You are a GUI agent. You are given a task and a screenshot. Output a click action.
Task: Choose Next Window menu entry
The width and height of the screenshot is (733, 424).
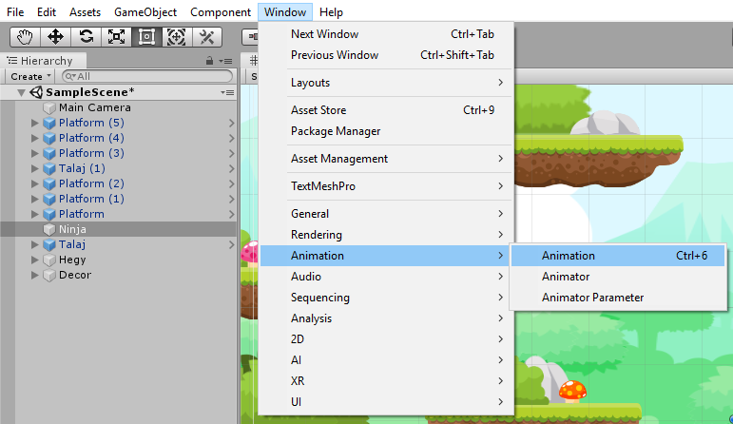point(386,34)
